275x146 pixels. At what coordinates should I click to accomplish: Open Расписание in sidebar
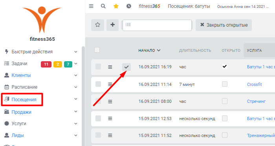[24, 87]
